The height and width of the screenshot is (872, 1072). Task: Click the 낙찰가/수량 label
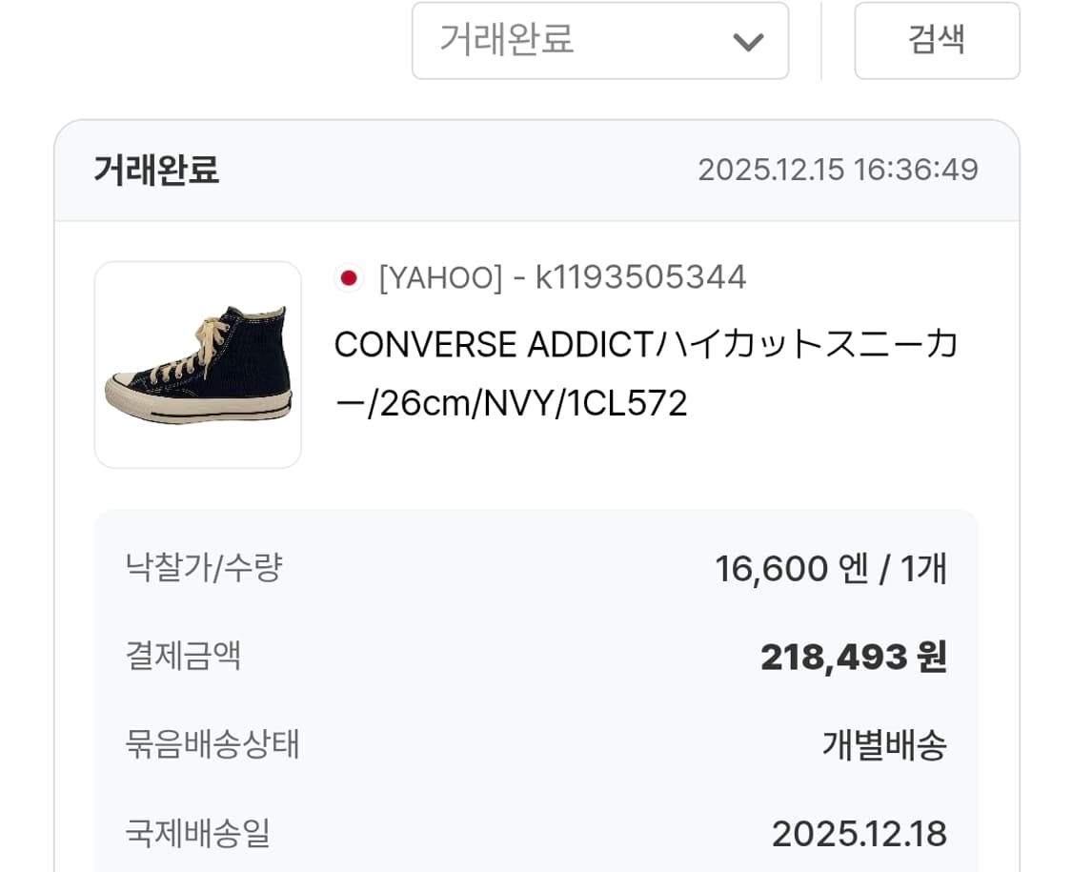(x=204, y=569)
